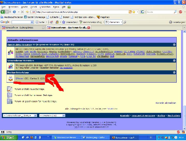Switch to the Sciroccoforum Suchergebnisse tab
Screen dimensions: 186x141
(x=23, y=28)
